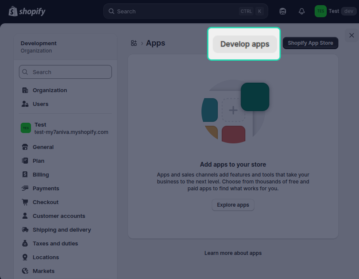Viewport: 359px width, 279px height.
Task: Click the General storefront icon
Action: [x=25, y=147]
